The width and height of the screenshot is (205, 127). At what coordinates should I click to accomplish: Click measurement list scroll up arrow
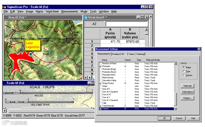tap(175, 63)
